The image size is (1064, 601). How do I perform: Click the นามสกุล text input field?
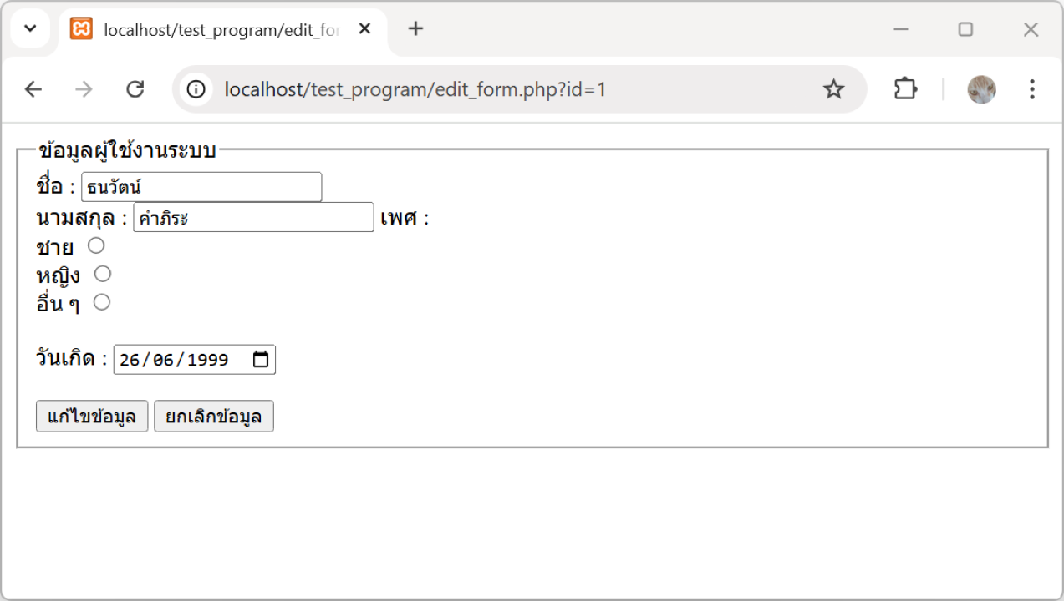pos(253,217)
